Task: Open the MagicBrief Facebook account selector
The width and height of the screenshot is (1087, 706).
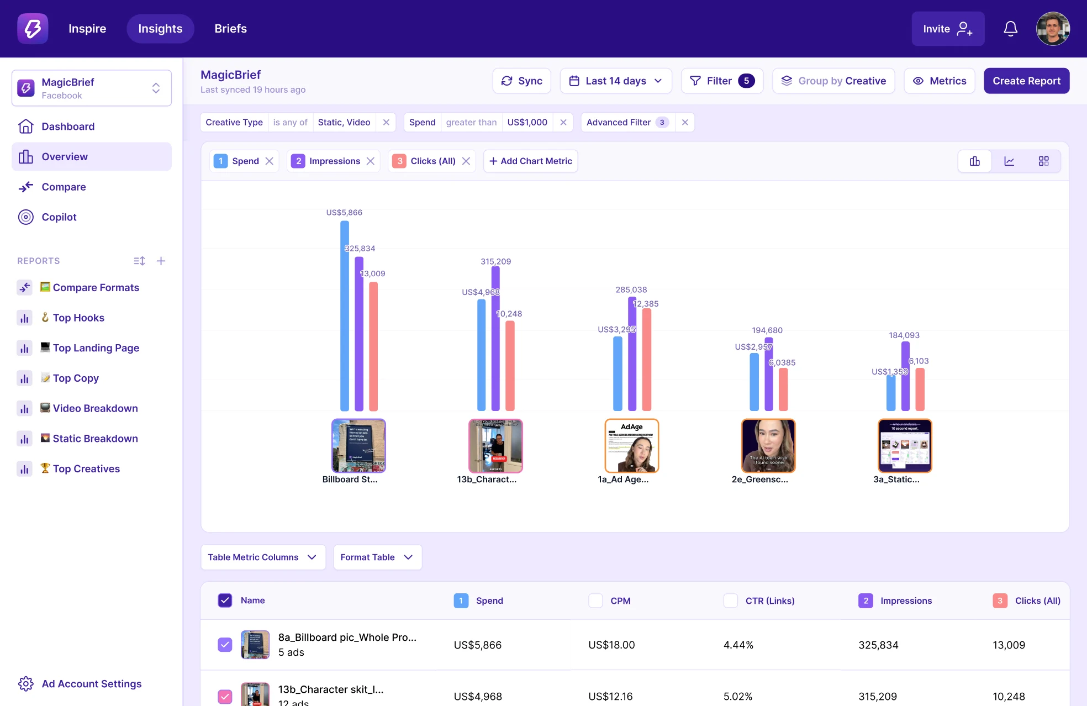Action: (x=92, y=88)
